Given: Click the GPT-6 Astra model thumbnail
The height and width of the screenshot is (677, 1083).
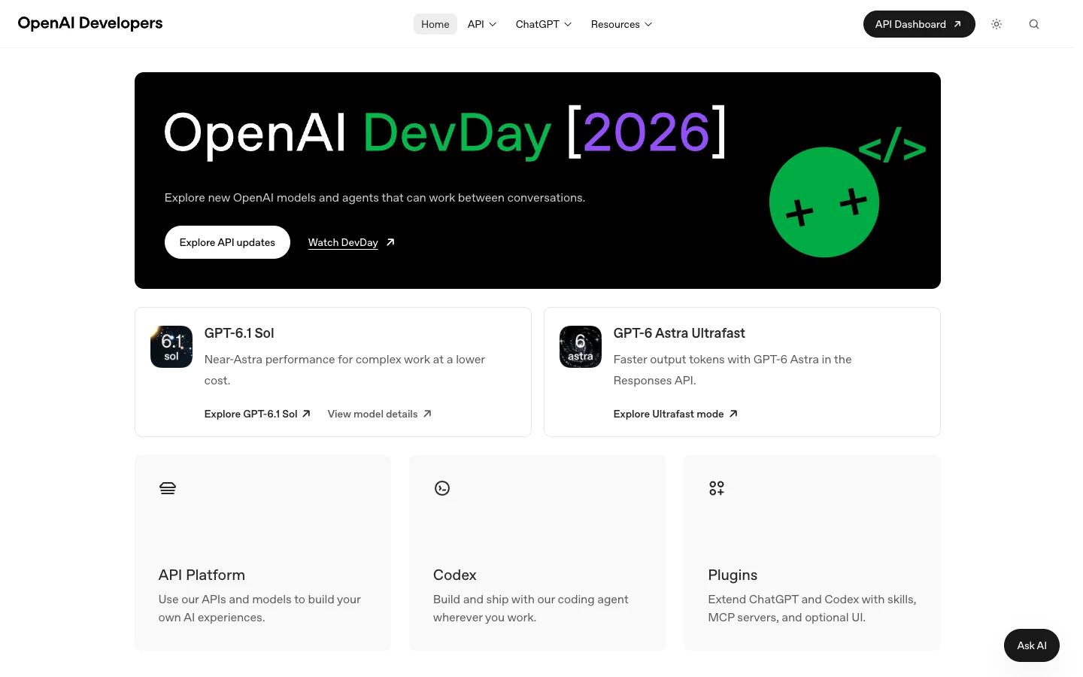Looking at the screenshot, I should 581,347.
